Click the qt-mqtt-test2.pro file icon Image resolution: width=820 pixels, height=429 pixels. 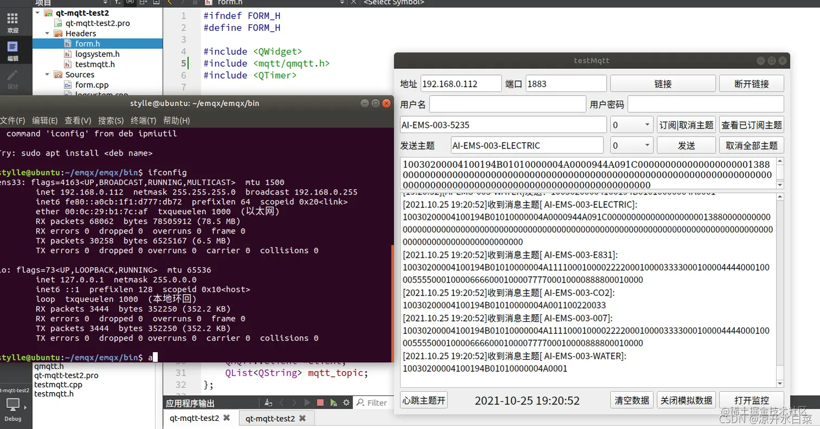coord(58,23)
